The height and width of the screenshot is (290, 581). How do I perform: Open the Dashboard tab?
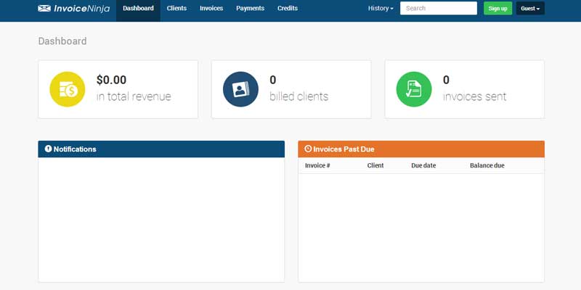coord(138,9)
